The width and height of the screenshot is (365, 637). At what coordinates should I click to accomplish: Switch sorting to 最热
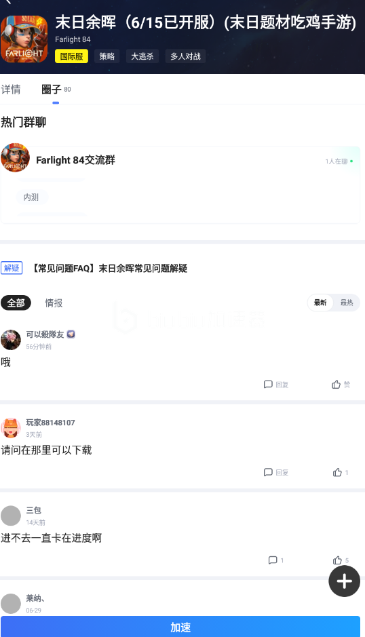pyautogui.click(x=347, y=303)
